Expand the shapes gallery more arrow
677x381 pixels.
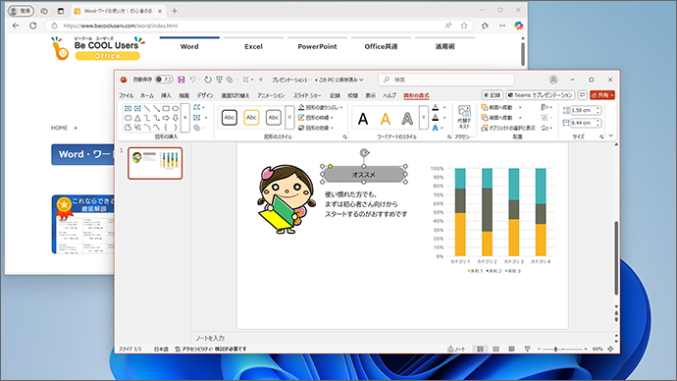click(x=185, y=118)
